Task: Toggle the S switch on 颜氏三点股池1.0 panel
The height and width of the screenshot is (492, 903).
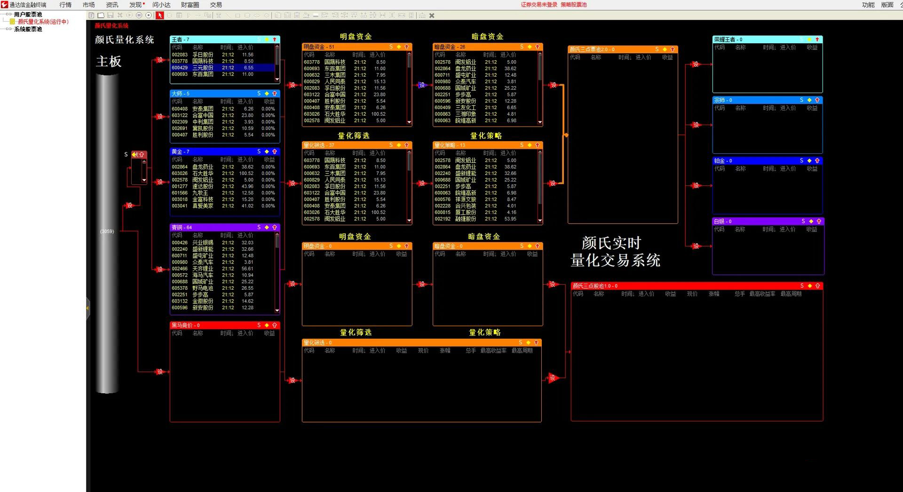Action: (x=802, y=286)
